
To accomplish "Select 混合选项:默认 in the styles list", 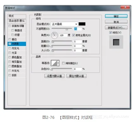I will [17, 21].
